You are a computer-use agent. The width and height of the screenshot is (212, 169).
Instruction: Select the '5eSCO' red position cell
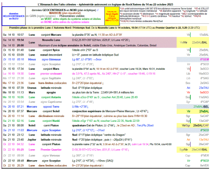tap(204, 92)
